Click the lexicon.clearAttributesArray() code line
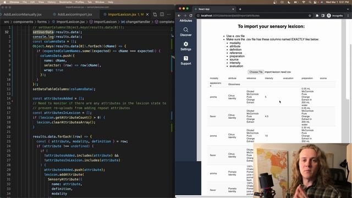Viewport: 352px width, 198px height. pos(66,122)
